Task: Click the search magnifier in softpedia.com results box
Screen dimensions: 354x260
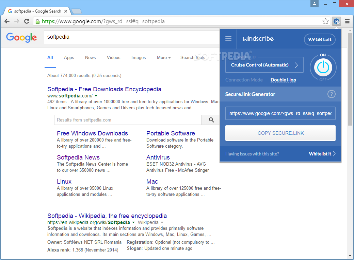Action: pyautogui.click(x=211, y=120)
